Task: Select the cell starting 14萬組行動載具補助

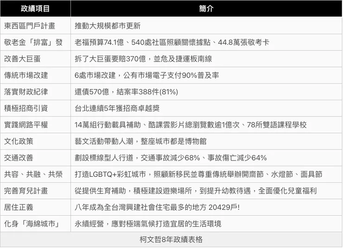Action: click(206, 124)
